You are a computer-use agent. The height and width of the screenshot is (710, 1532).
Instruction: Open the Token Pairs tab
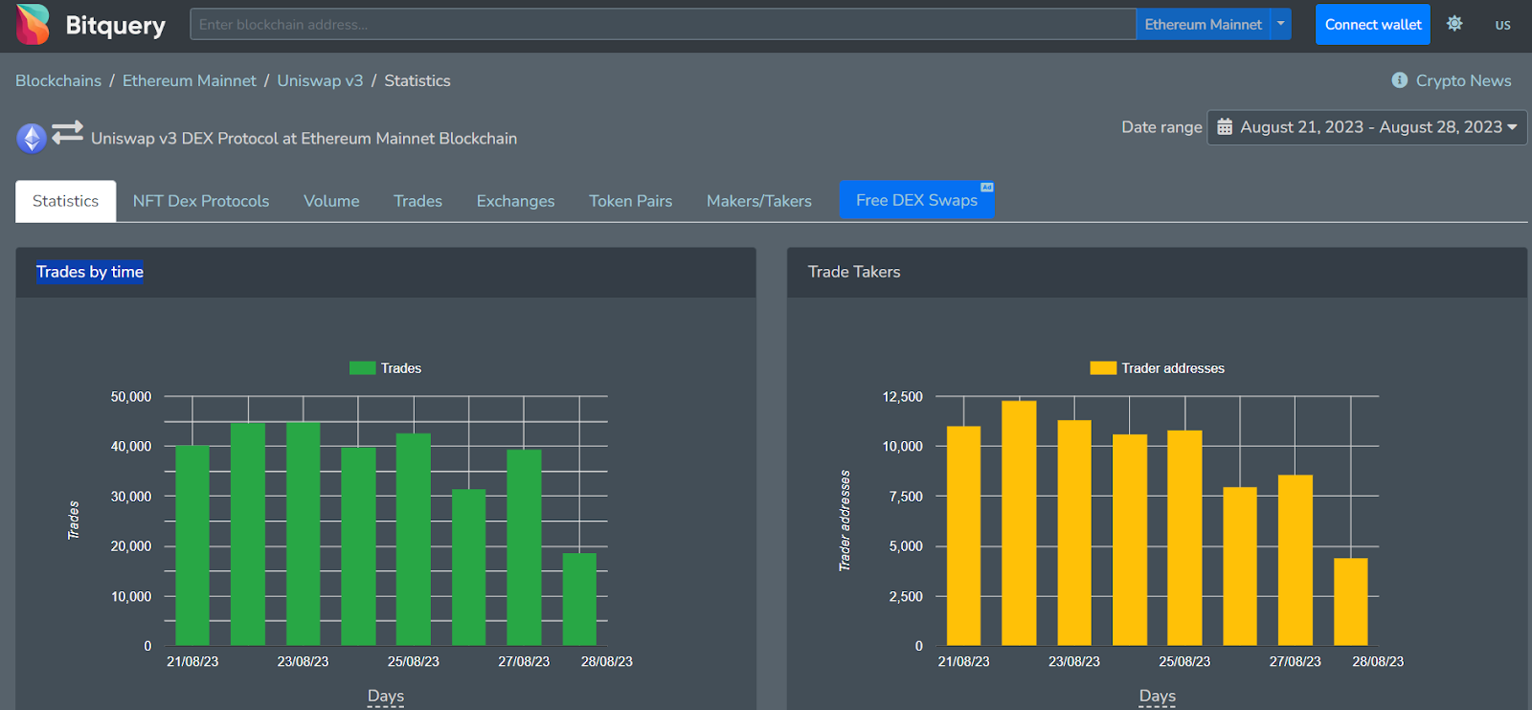click(x=630, y=201)
